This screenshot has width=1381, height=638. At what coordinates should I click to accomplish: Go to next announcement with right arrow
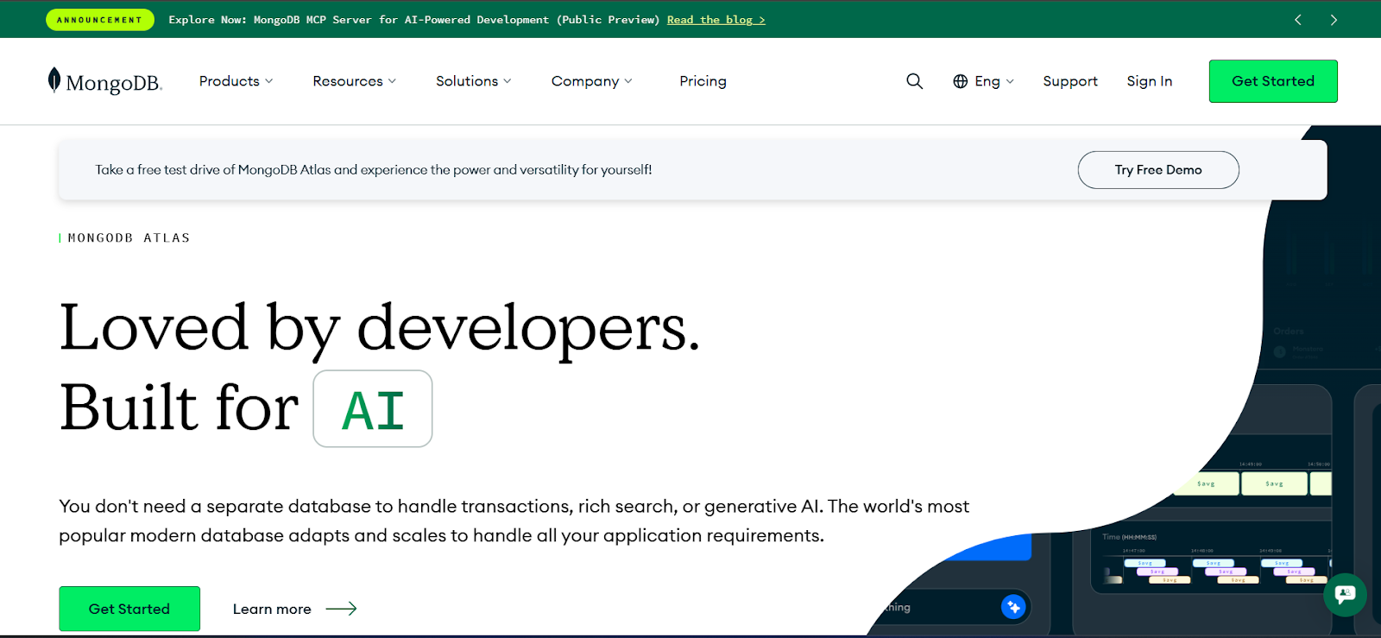click(1334, 20)
